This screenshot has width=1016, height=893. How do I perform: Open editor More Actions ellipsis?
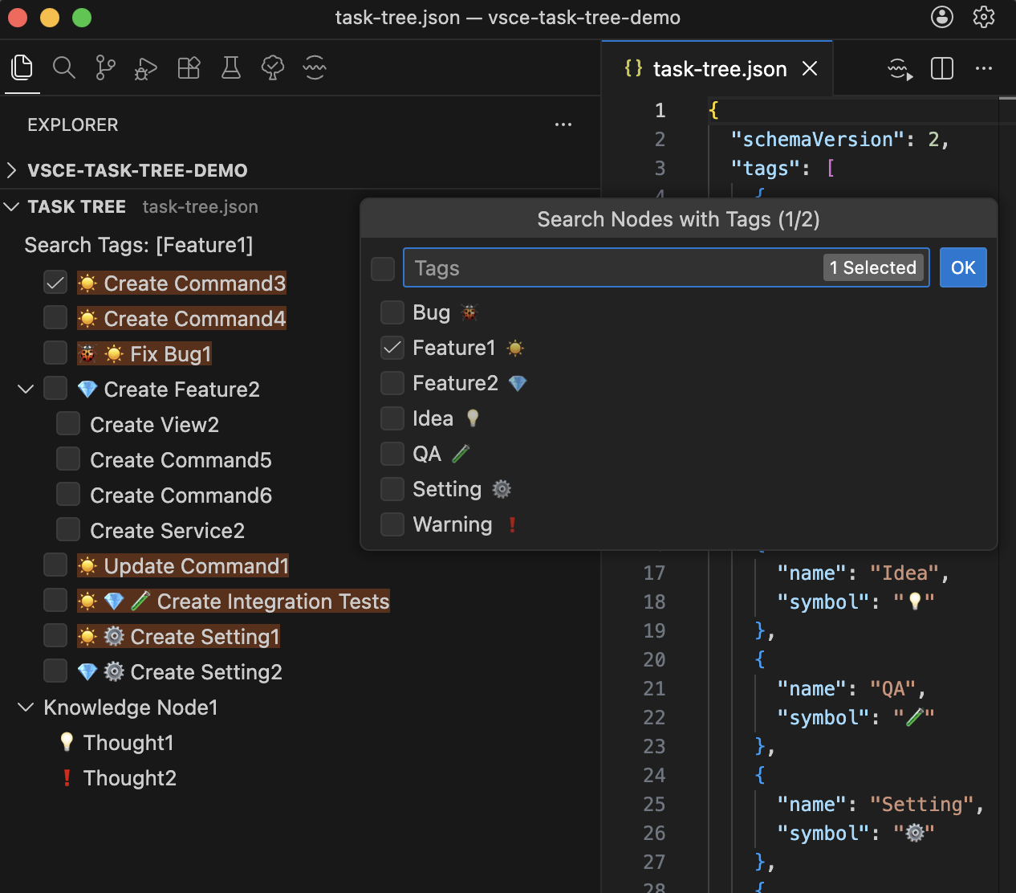pos(984,69)
